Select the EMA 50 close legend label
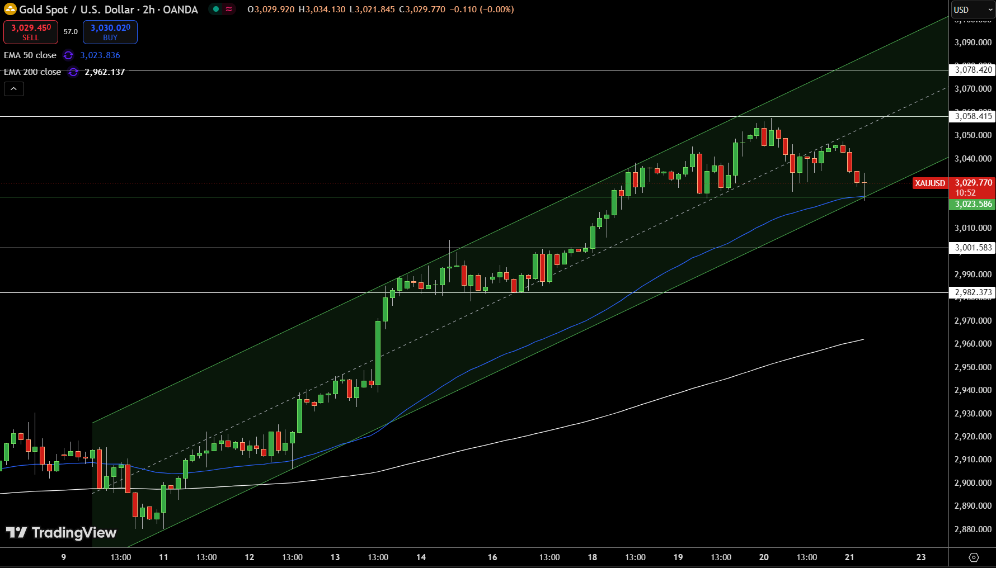Image resolution: width=996 pixels, height=568 pixels. click(x=30, y=55)
